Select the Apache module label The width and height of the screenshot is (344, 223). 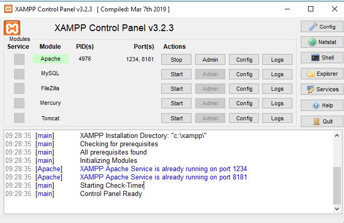coord(50,59)
